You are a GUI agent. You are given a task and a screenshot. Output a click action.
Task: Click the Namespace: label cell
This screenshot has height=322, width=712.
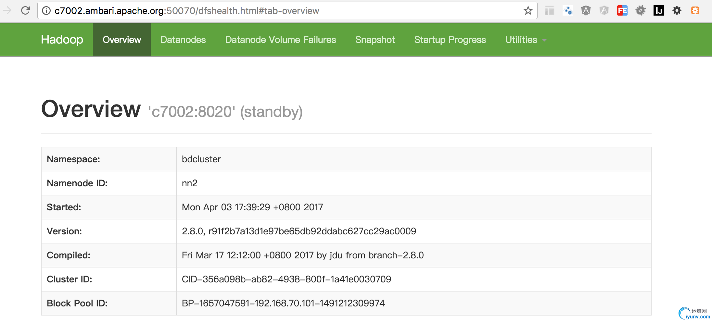109,159
